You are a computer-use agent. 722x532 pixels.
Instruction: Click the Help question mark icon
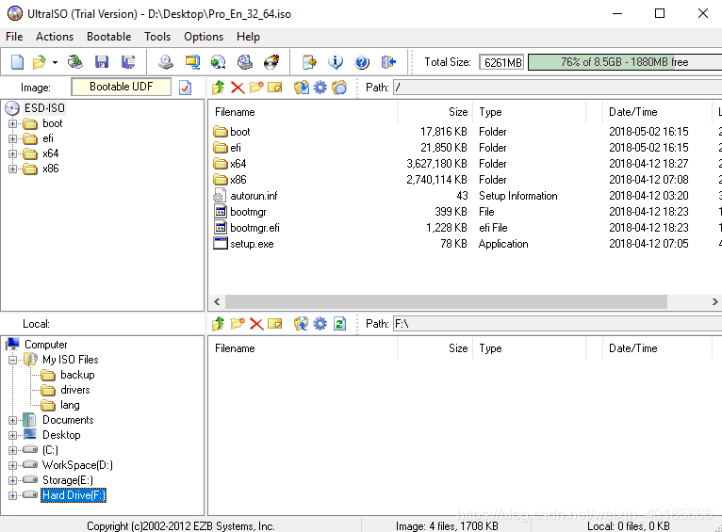pos(362,61)
